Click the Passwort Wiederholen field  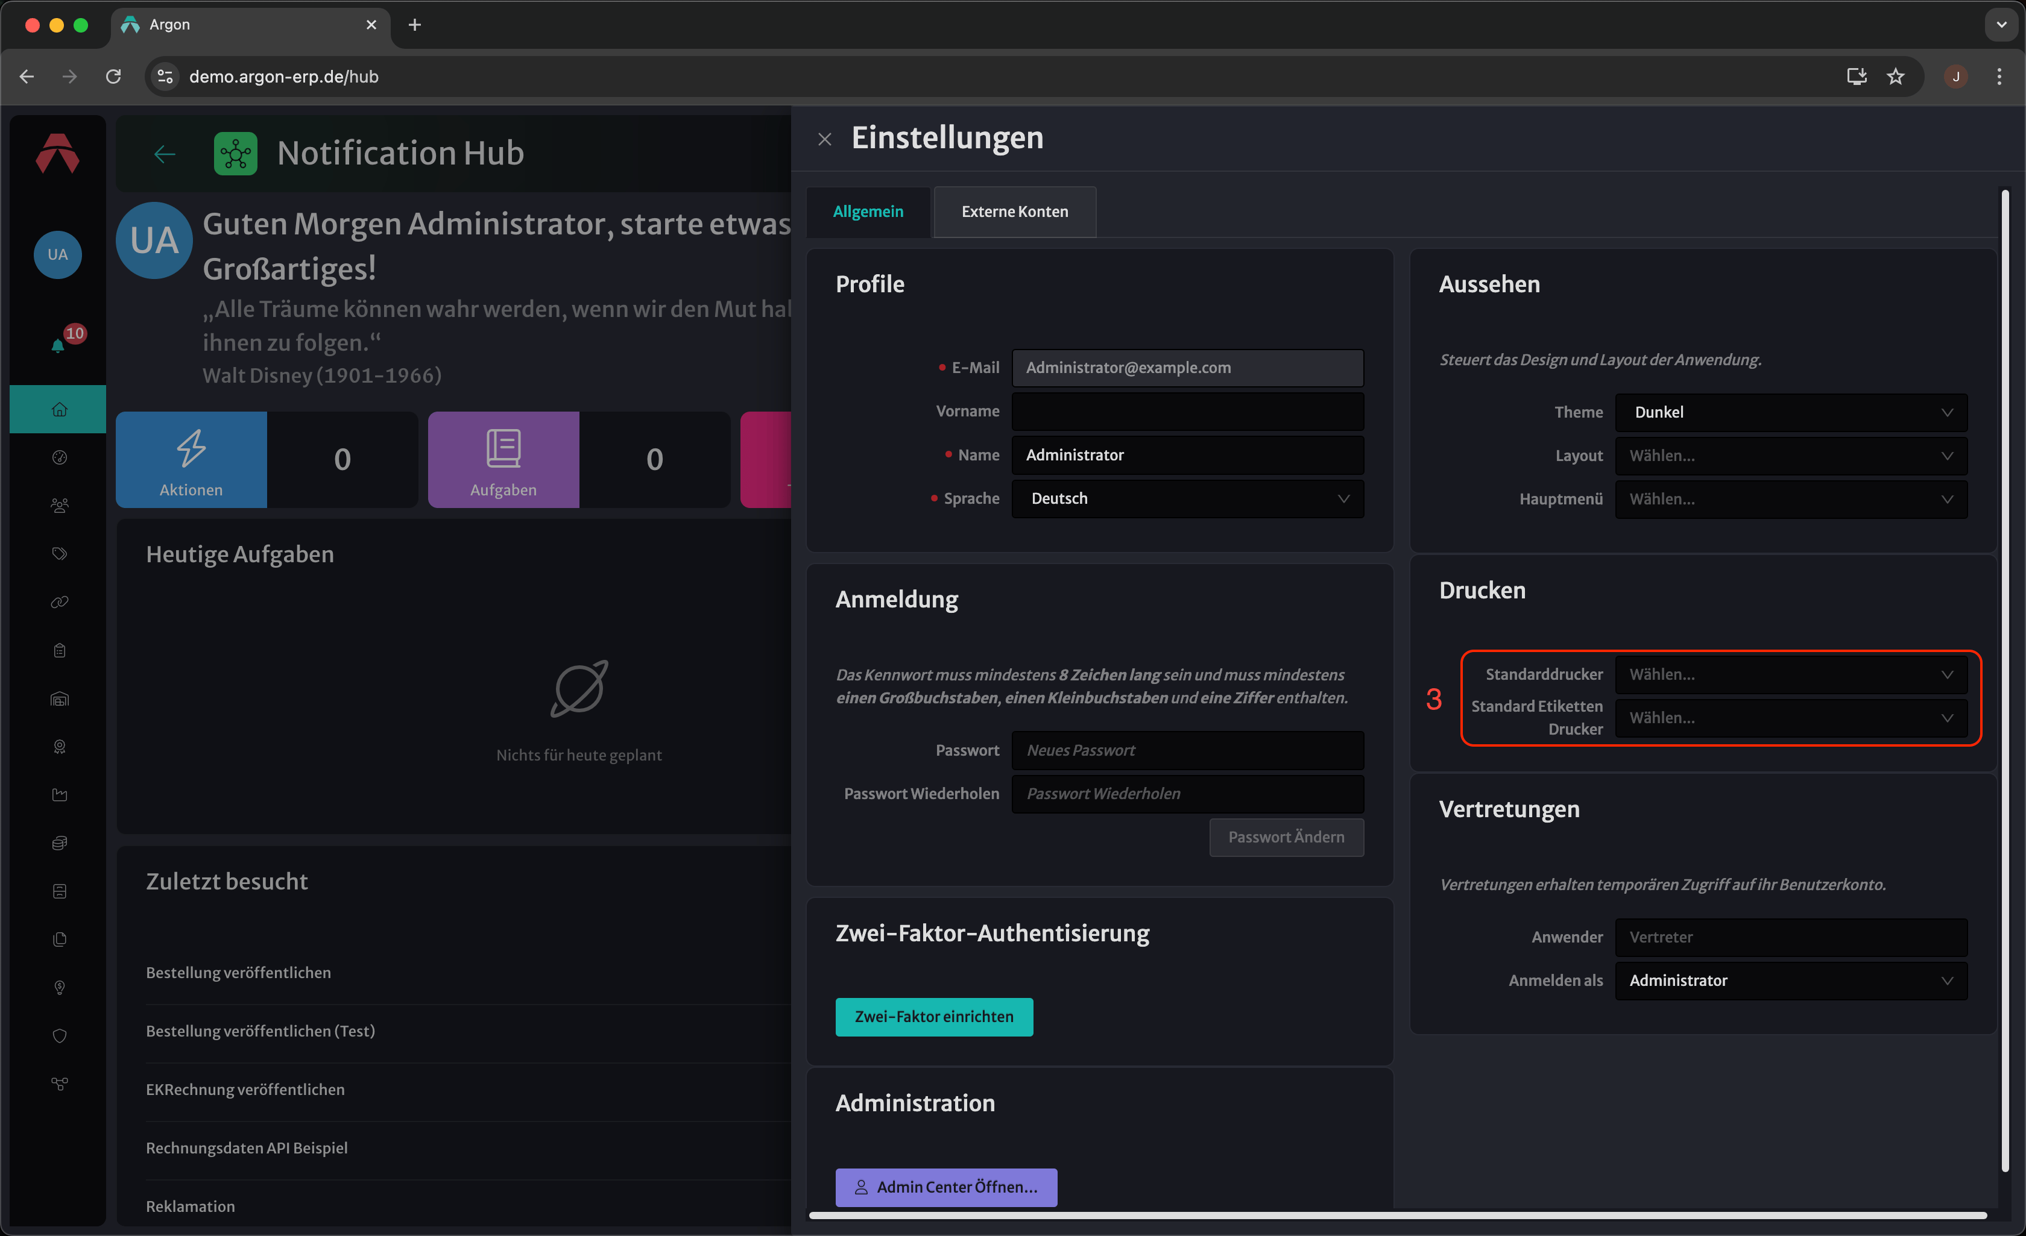(1187, 794)
